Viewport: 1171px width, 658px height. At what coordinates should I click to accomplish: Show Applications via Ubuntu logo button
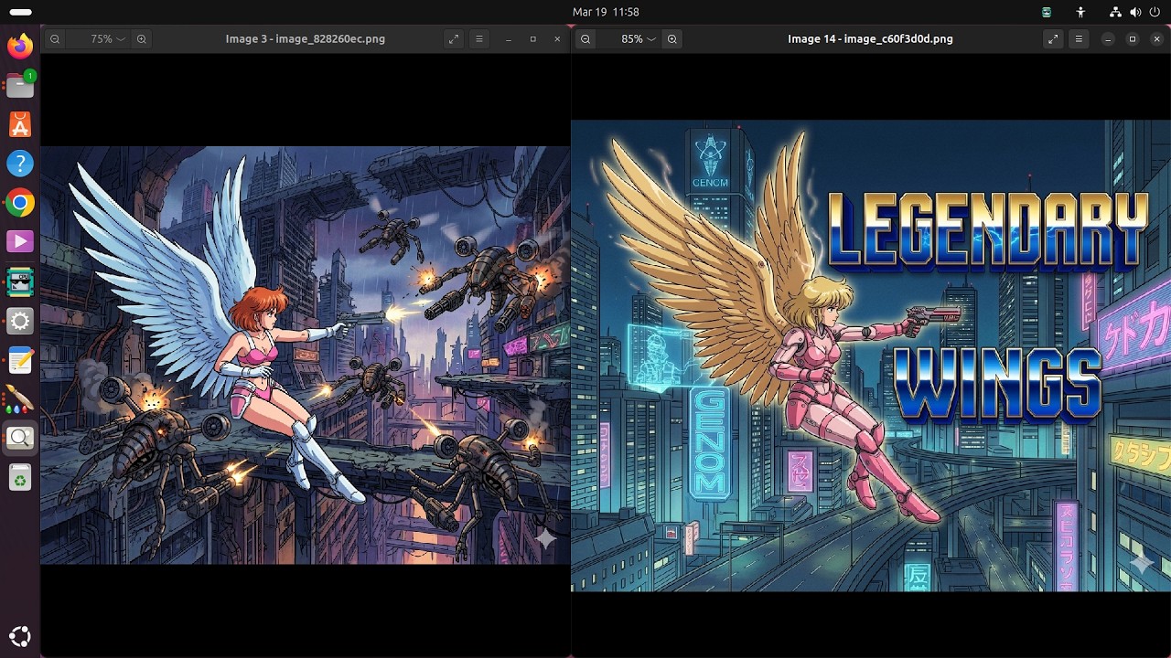[20, 637]
